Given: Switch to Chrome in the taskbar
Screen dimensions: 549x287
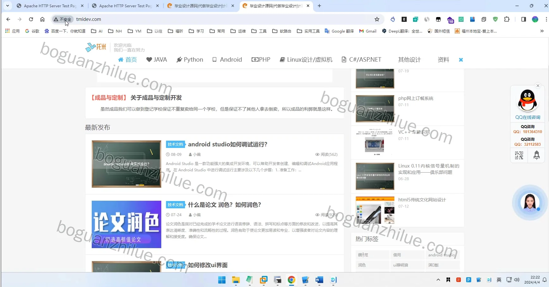Looking at the screenshot, I should point(292,280).
